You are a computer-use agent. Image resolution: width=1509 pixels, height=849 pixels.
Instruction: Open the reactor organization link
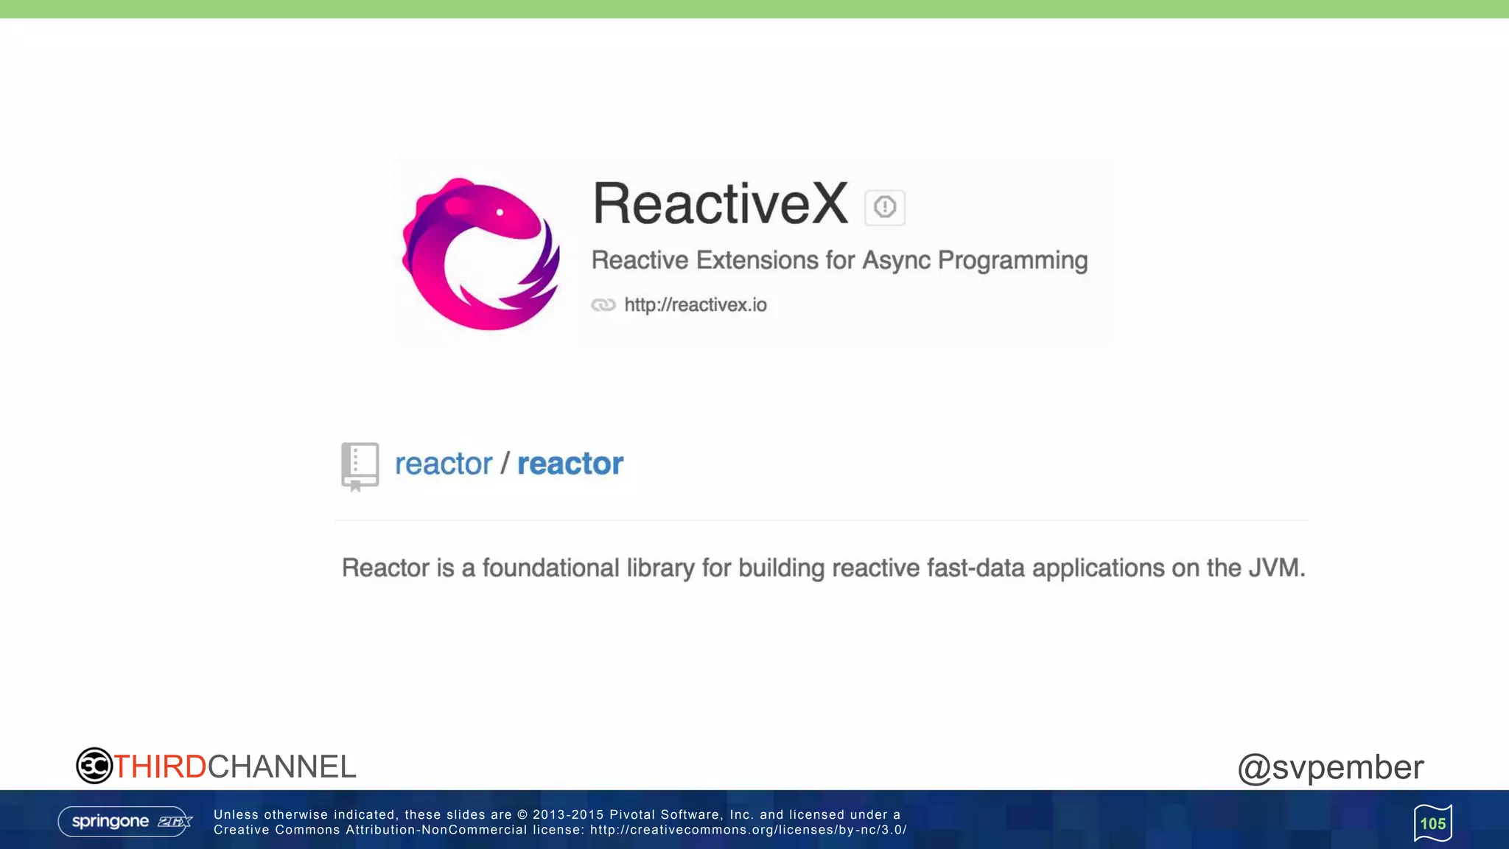point(443,464)
